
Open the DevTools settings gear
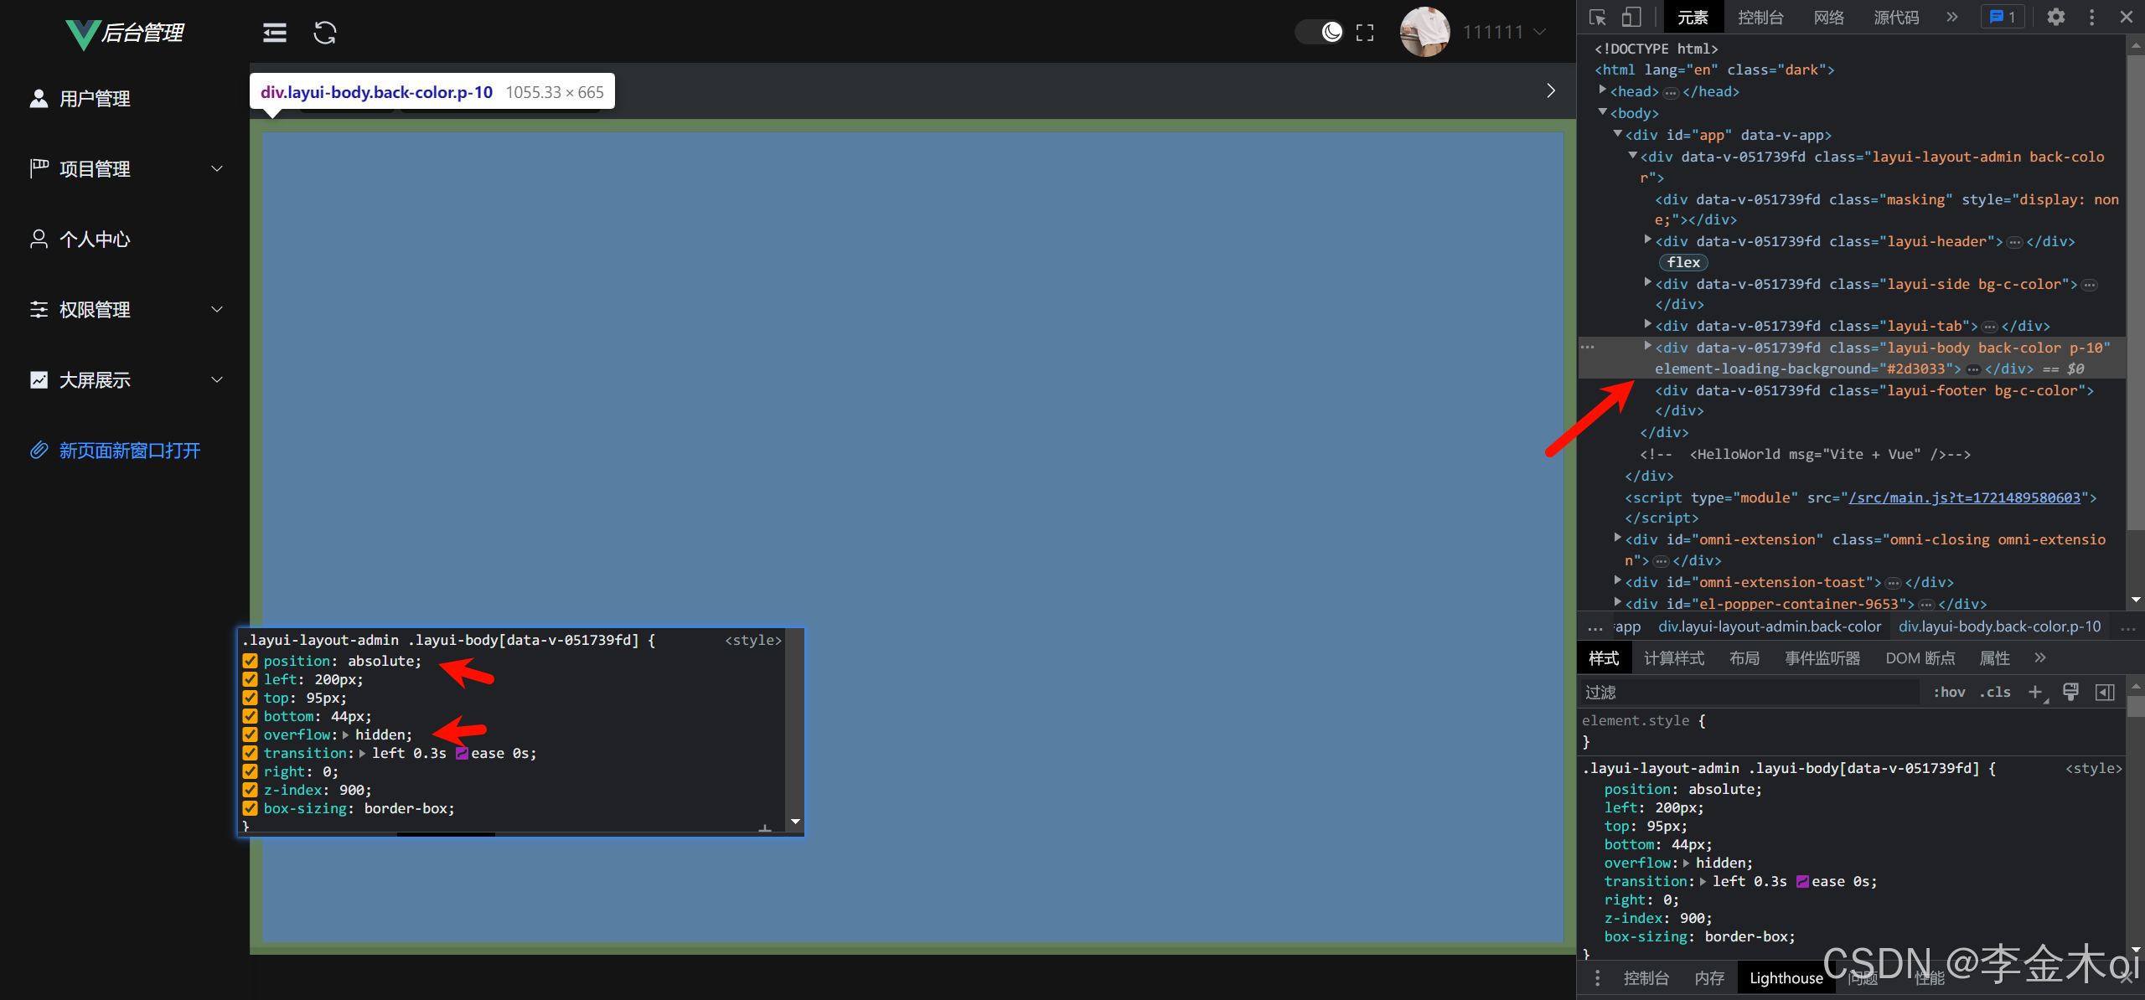[2056, 17]
